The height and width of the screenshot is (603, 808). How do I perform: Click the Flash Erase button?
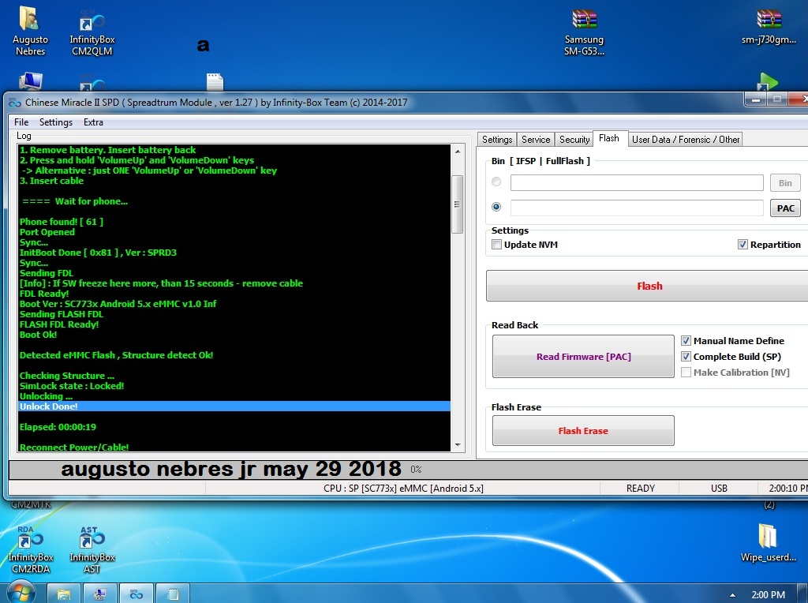[583, 430]
